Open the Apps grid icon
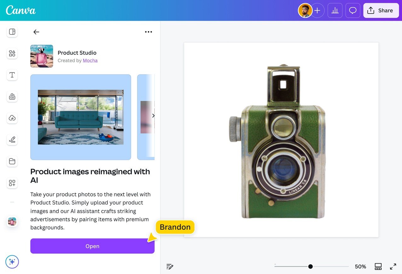 12,183
